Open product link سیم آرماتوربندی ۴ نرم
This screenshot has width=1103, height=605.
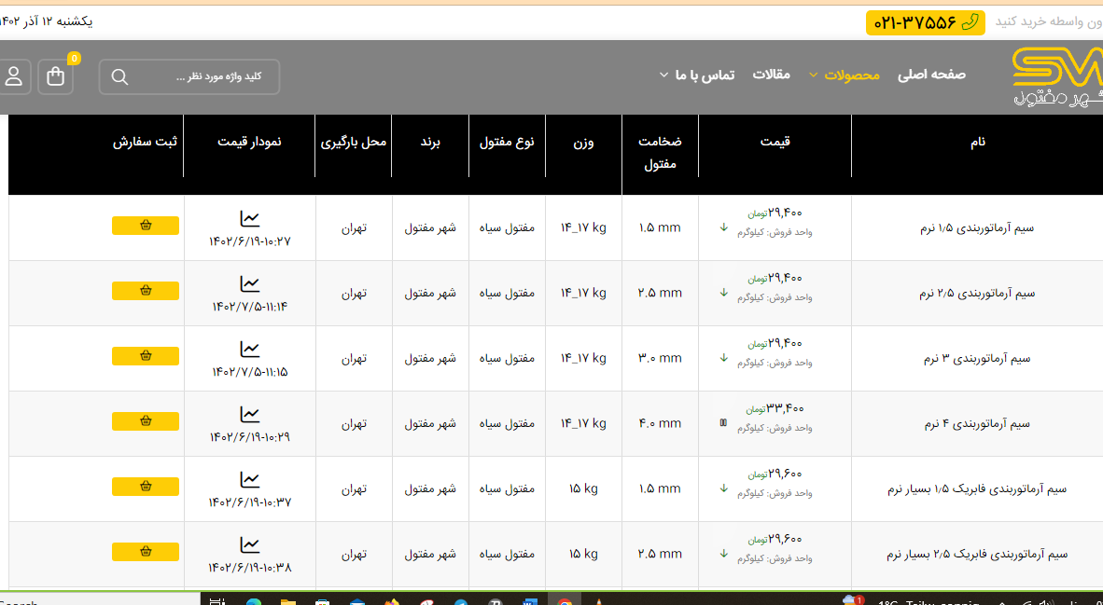click(x=977, y=423)
